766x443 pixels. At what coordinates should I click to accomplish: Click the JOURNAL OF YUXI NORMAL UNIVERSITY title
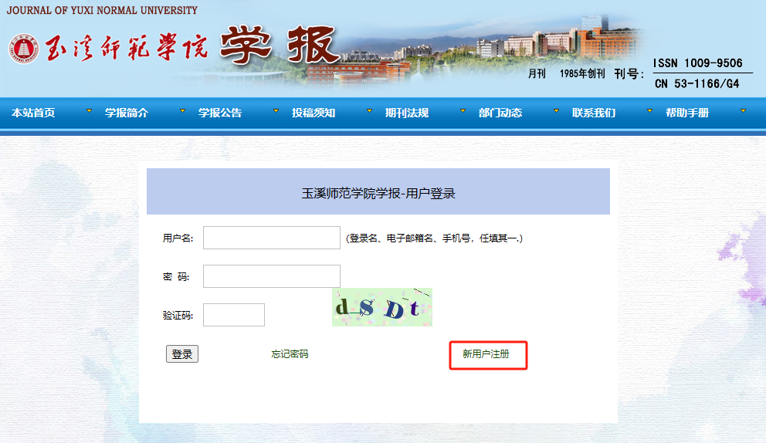[x=102, y=10]
